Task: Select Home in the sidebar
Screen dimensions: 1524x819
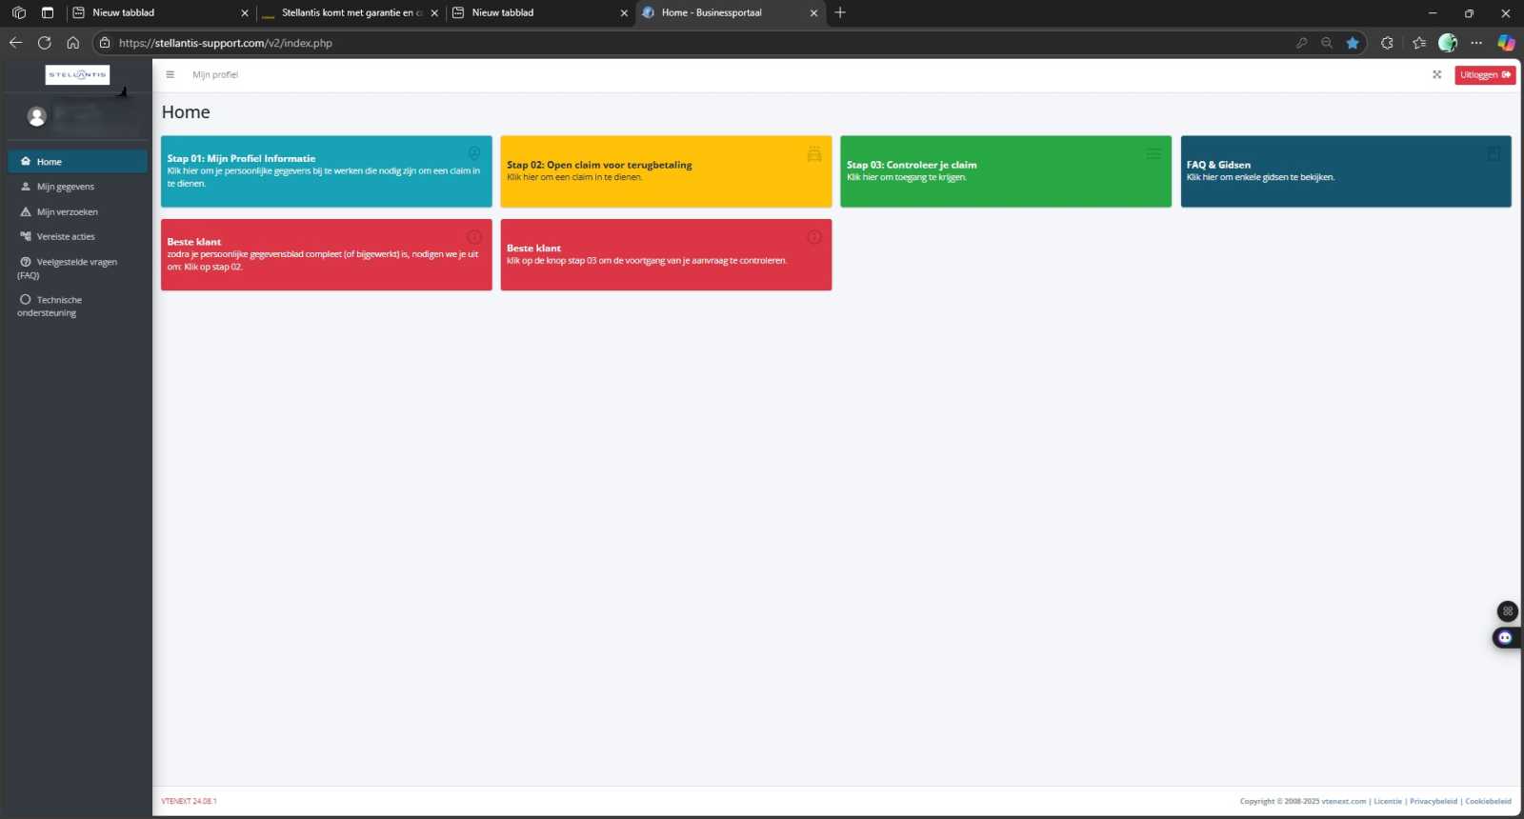Action: tap(77, 162)
